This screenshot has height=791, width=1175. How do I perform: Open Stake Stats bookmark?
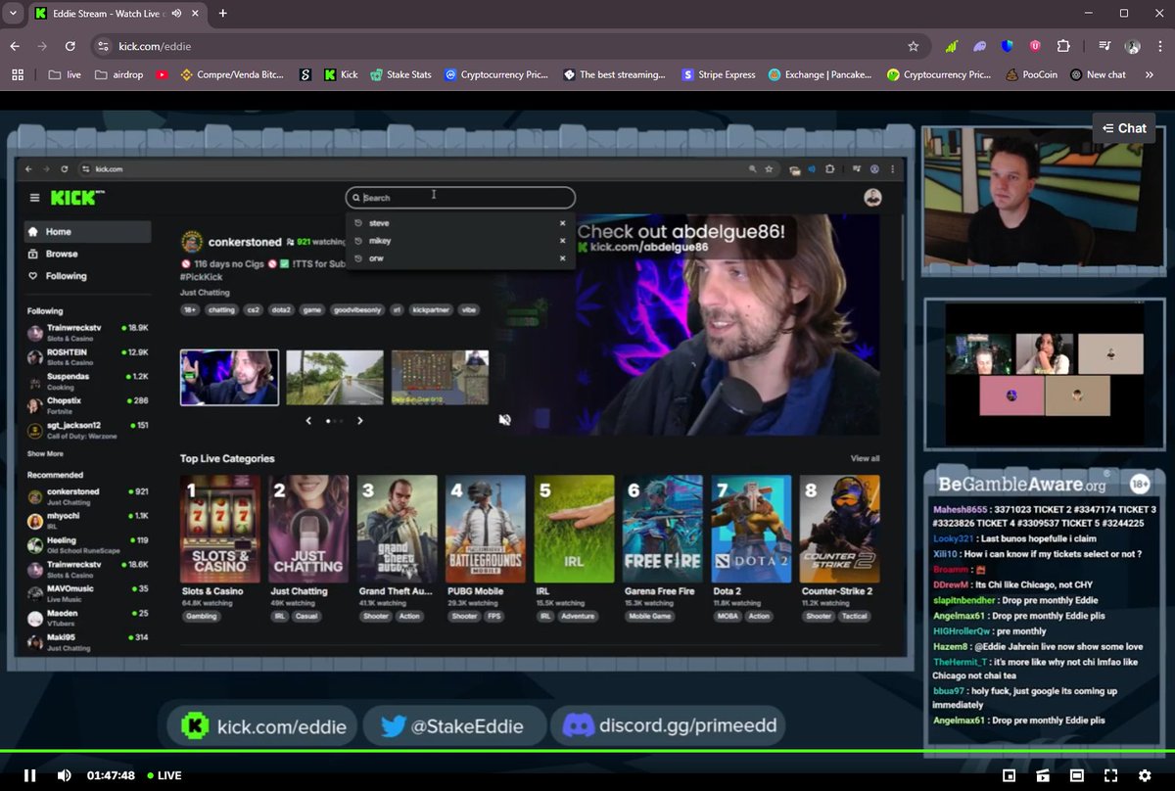pos(401,74)
